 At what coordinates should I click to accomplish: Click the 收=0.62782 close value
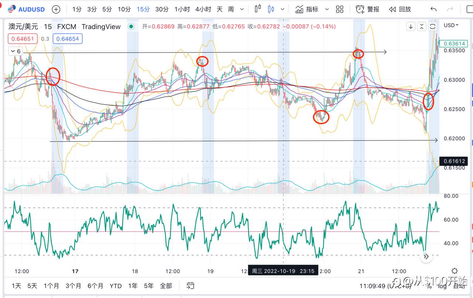pyautogui.click(x=263, y=27)
